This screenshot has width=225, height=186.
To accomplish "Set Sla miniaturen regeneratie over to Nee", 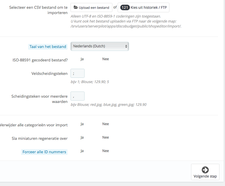I will coord(106,137).
